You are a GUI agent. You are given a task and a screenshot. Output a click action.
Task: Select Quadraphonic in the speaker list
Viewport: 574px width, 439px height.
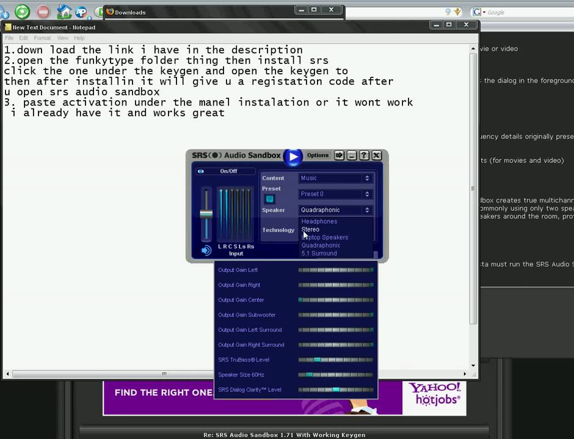pos(321,246)
